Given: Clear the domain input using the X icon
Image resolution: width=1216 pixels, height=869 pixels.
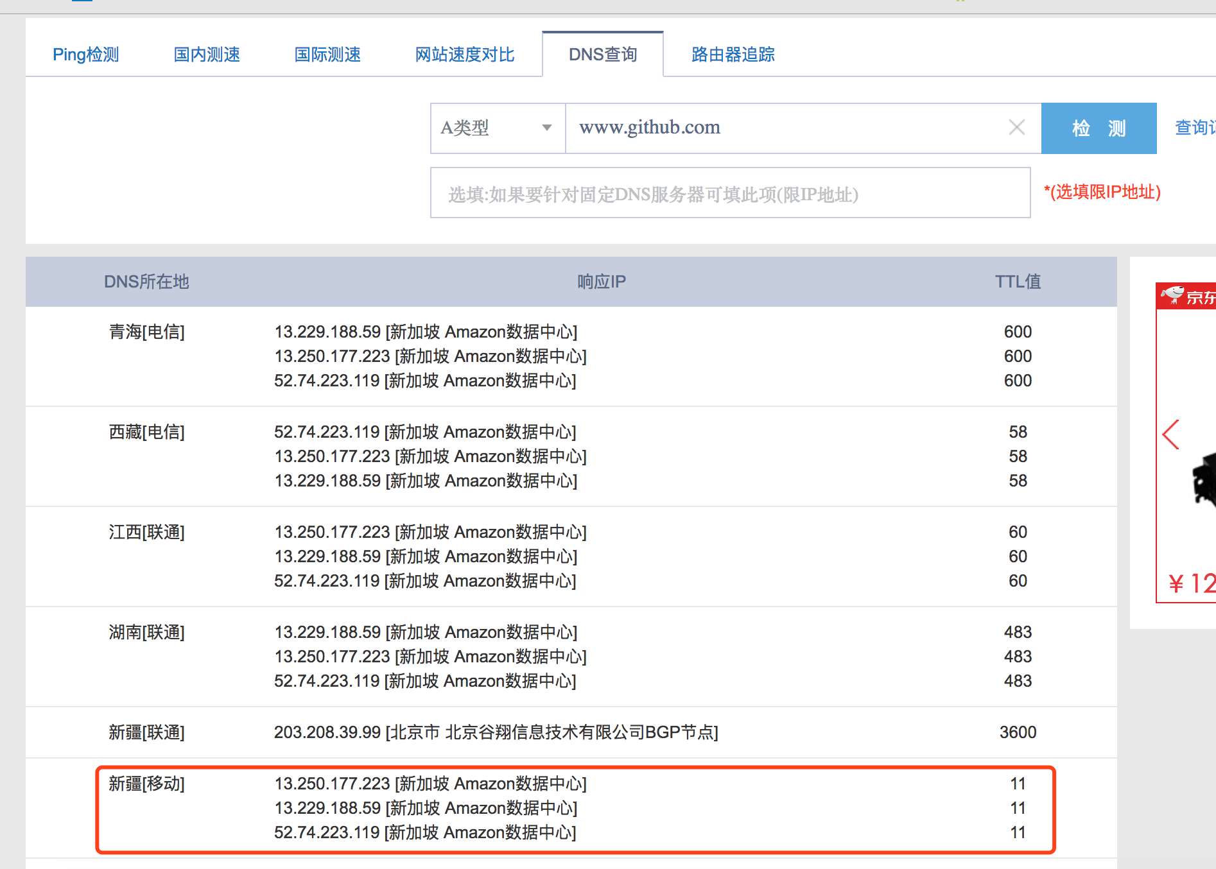Looking at the screenshot, I should [1016, 128].
